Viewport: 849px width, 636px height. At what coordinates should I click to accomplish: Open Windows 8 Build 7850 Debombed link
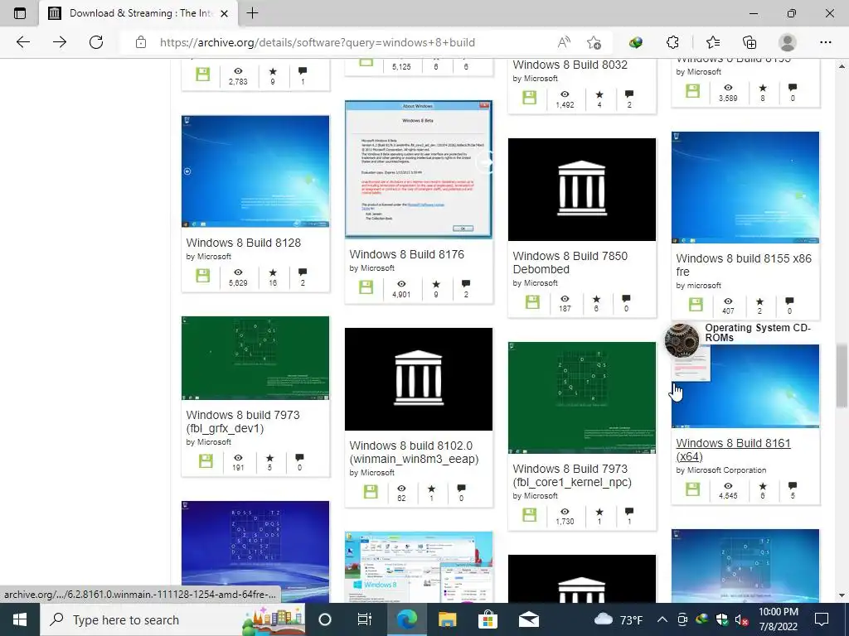click(570, 263)
